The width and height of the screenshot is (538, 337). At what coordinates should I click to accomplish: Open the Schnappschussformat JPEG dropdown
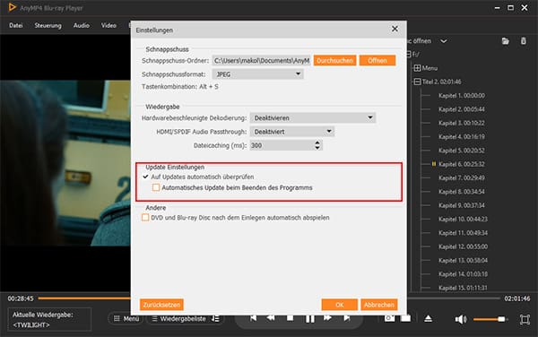pos(257,74)
